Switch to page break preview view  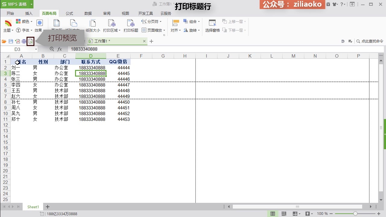pyautogui.click(x=284, y=214)
